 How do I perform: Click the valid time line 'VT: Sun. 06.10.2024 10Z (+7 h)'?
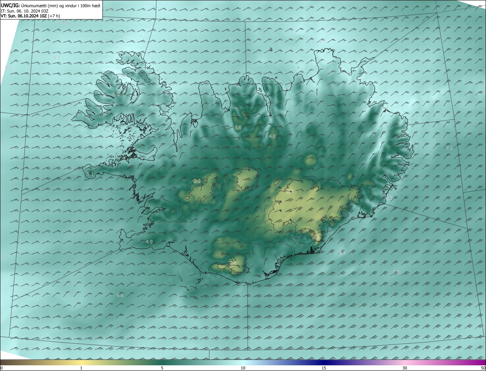tap(30, 16)
